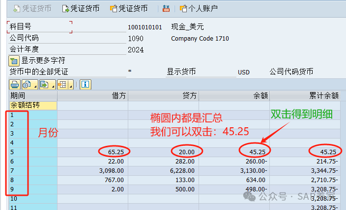Click credit amount 133.00
The width and height of the screenshot is (346, 210).
coord(185,180)
